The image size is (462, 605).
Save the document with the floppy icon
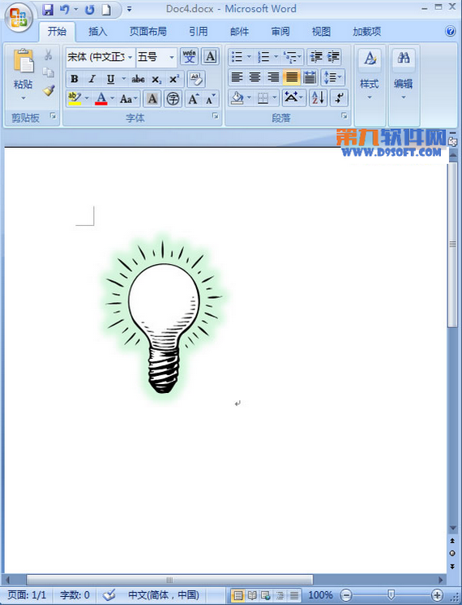[x=48, y=10]
